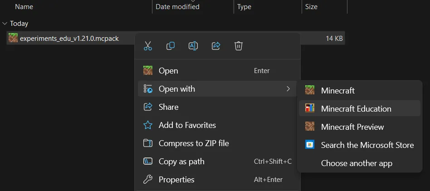
Task: Click the Share entry's arrow icon
Action: coord(148,107)
